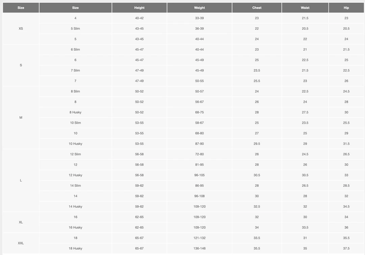365x255 pixels.
Task: Select the XS size group cell
Action: 21,29
